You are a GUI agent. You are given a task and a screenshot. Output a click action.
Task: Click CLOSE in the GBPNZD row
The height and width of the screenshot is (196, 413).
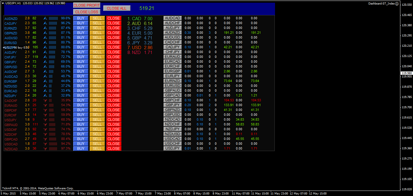point(114,33)
